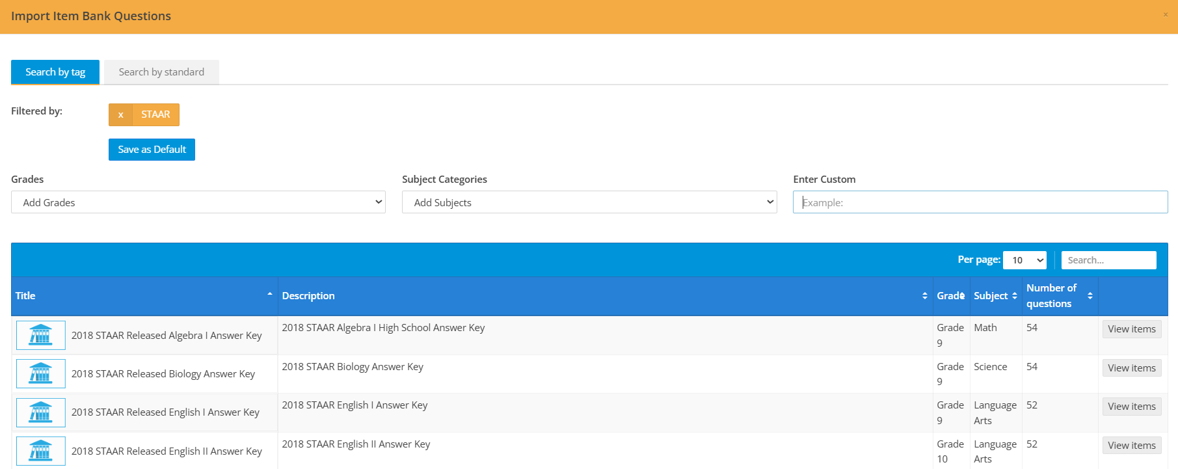Click the Algebra I item bank icon
The width and height of the screenshot is (1178, 469).
(x=40, y=335)
